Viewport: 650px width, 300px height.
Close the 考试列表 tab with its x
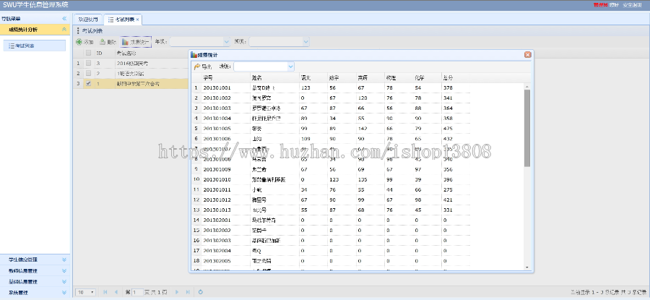click(x=137, y=20)
